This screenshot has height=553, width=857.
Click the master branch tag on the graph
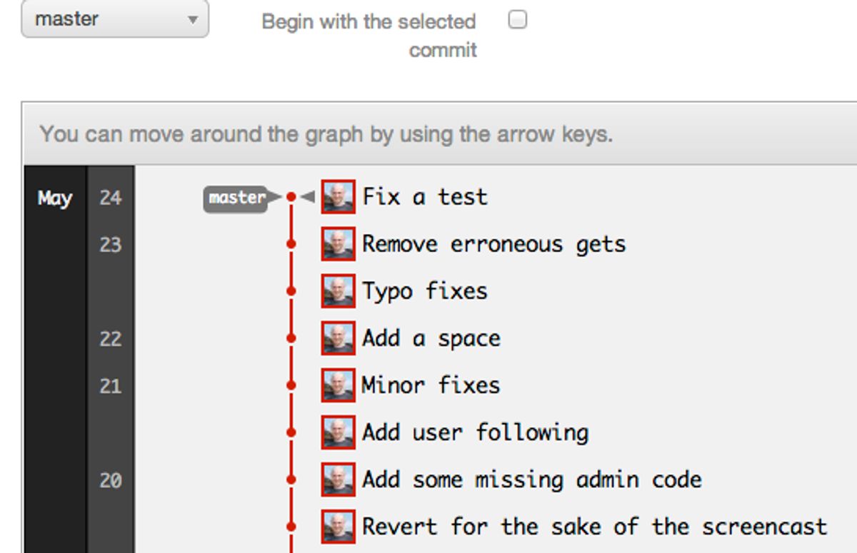[x=236, y=197]
